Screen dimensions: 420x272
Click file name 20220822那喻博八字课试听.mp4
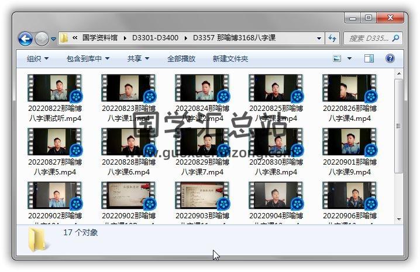click(55, 113)
